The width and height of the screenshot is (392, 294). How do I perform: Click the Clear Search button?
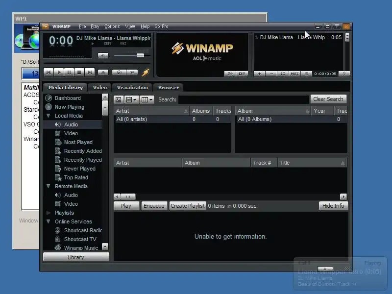point(328,99)
